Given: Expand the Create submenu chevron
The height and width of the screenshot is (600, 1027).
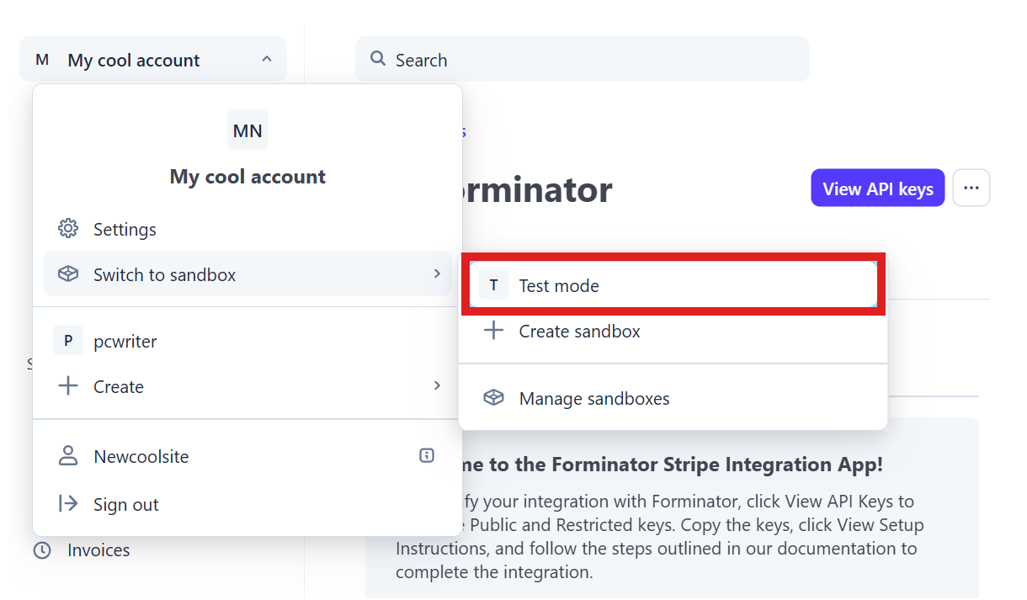Looking at the screenshot, I should (x=437, y=385).
